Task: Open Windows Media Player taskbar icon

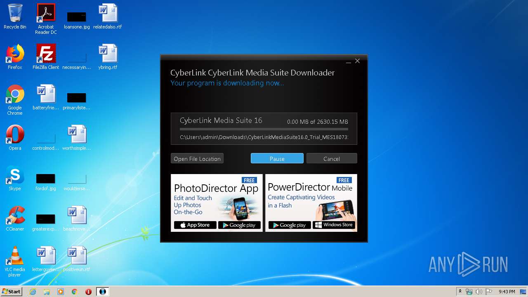Action: [x=61, y=292]
